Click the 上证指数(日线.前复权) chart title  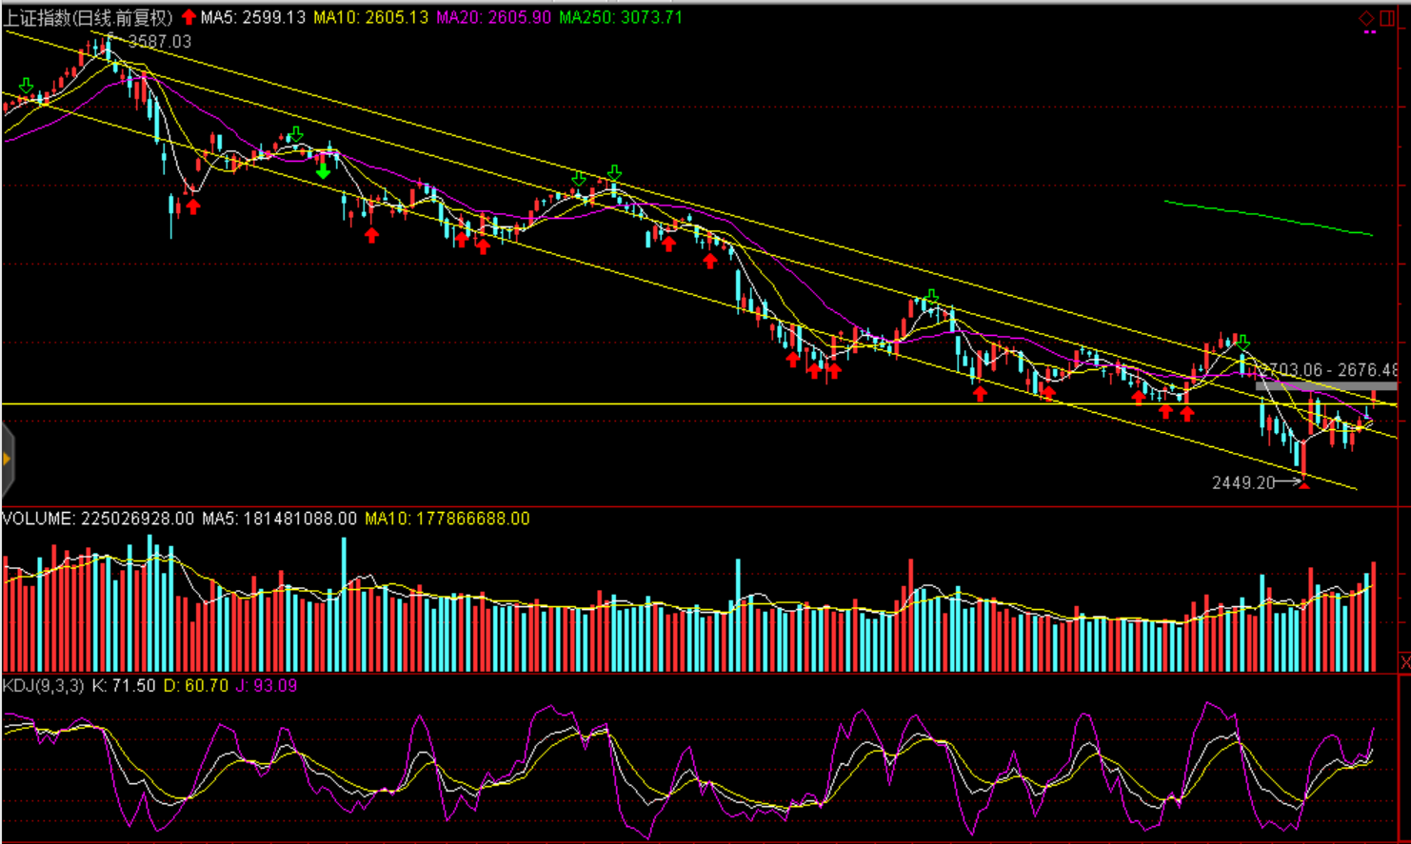(x=89, y=17)
